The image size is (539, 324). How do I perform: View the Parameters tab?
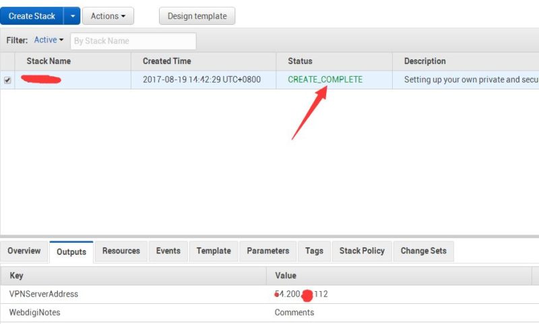(x=267, y=251)
